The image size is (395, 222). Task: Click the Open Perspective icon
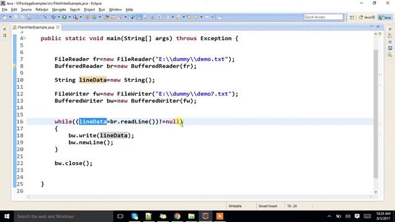click(x=352, y=17)
